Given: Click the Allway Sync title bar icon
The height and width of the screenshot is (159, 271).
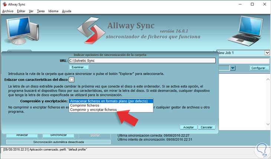Looking at the screenshot, I should (x=5, y=4).
